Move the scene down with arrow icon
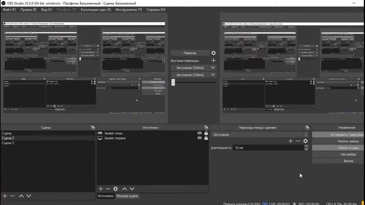365x205 pixels. 29,196
